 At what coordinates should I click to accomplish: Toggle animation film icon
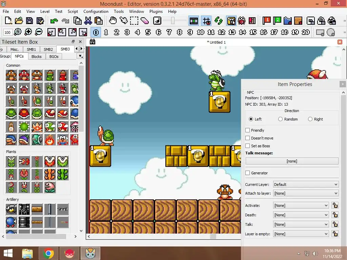(193, 21)
